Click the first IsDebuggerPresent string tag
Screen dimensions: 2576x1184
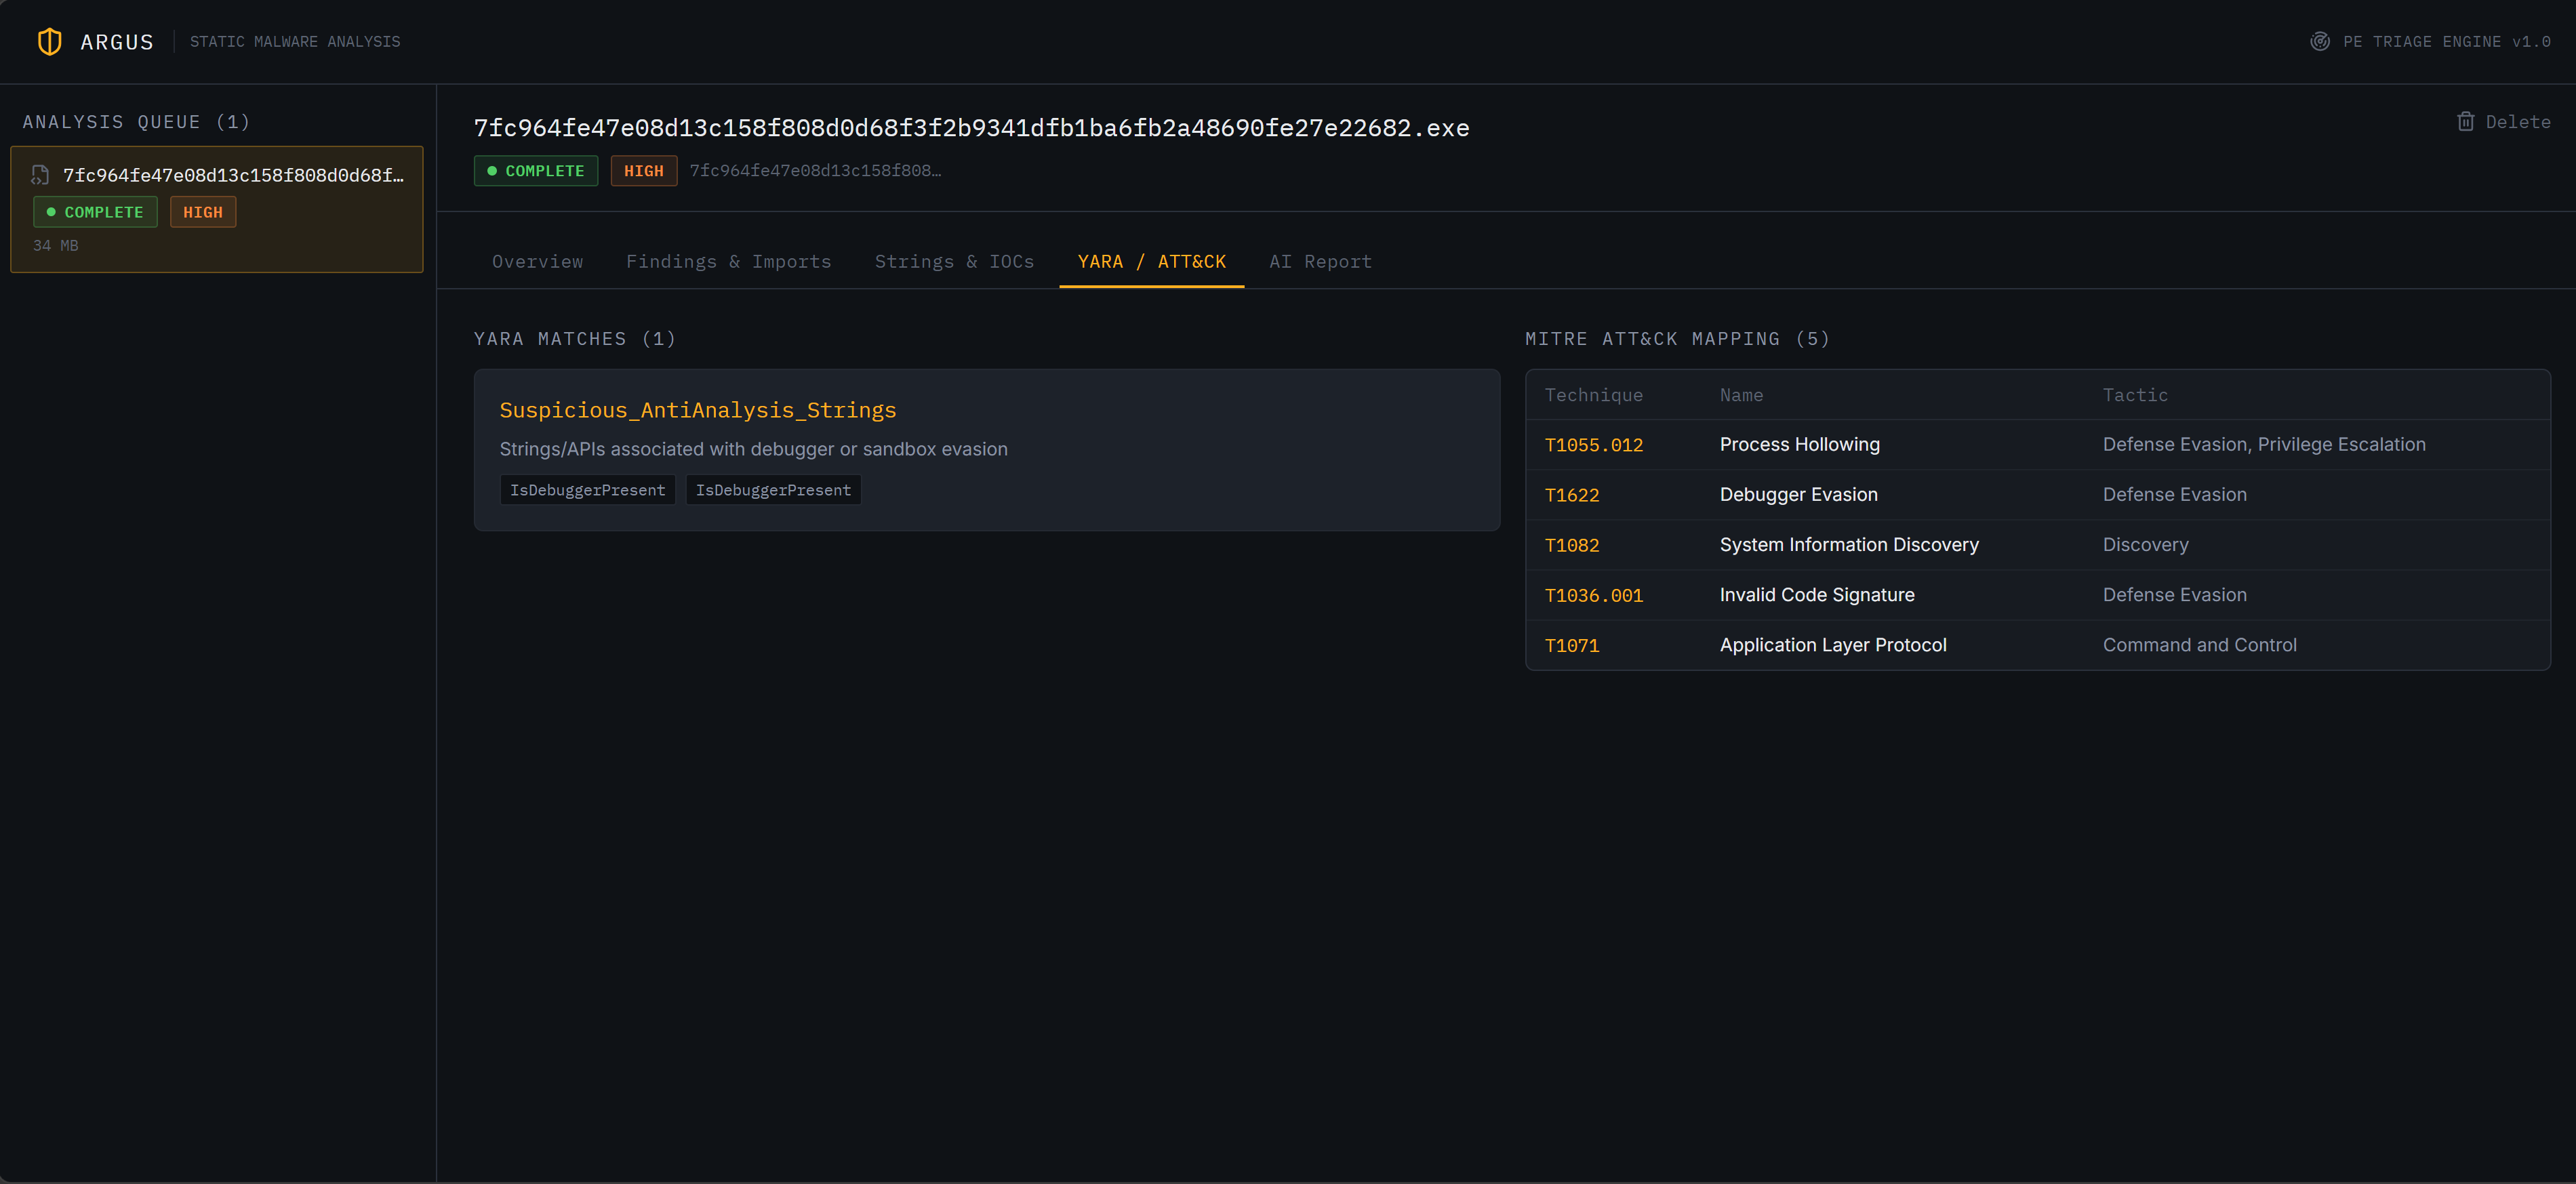tap(588, 490)
